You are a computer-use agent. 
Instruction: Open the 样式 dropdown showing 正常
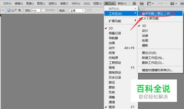(77, 11)
